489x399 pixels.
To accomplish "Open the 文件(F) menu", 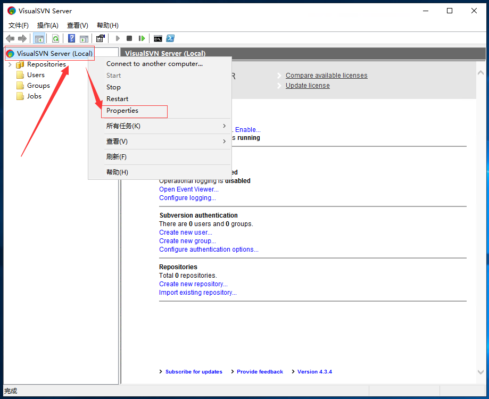I will [19, 25].
